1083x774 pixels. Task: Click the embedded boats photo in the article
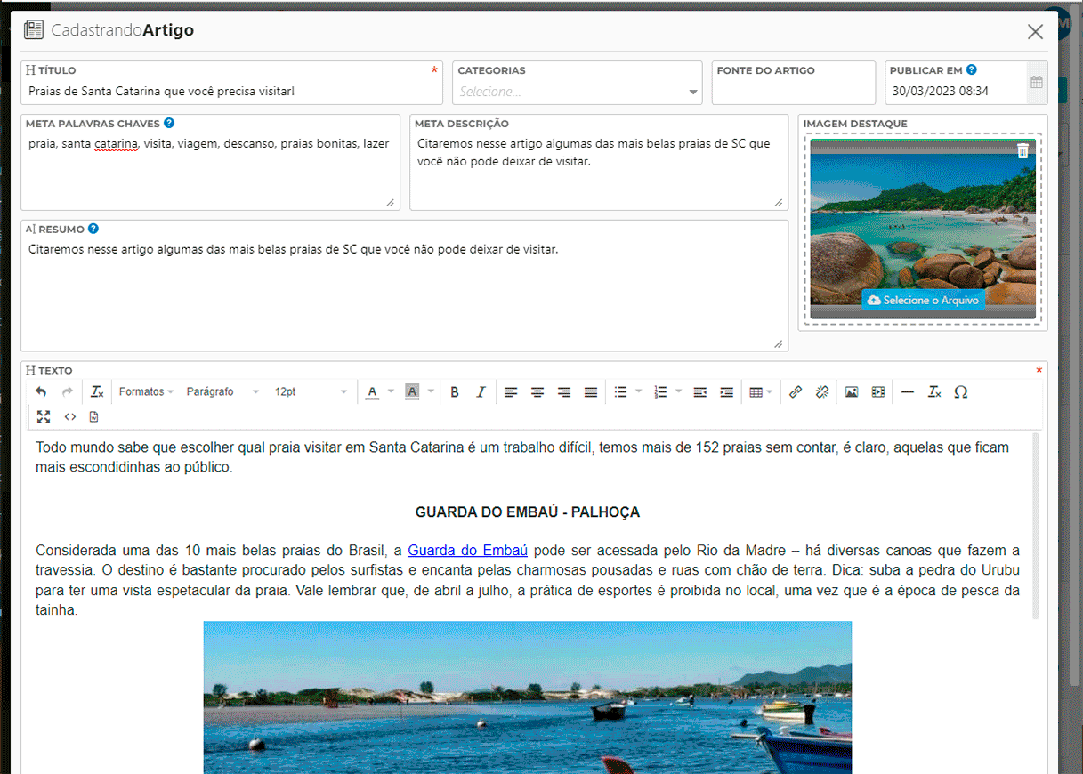coord(528,697)
